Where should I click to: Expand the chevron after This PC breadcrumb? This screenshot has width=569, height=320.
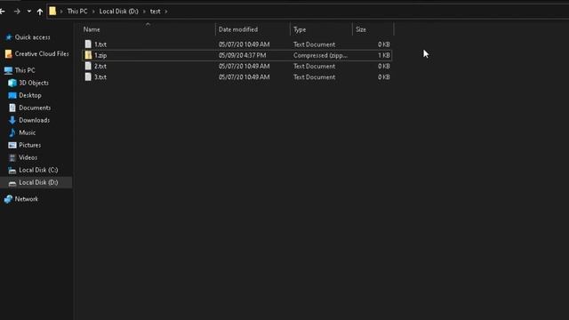pos(93,12)
